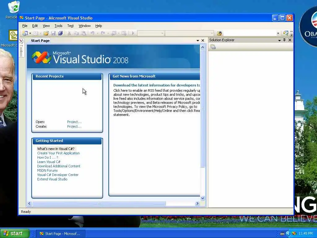Click the Open Project... link
This screenshot has width=317, height=238.
point(74,122)
